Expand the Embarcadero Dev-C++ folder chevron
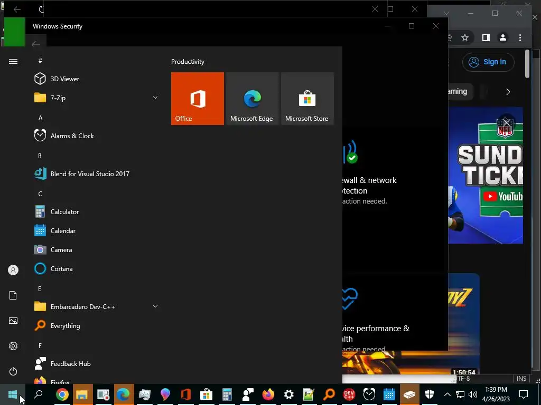 155,306
